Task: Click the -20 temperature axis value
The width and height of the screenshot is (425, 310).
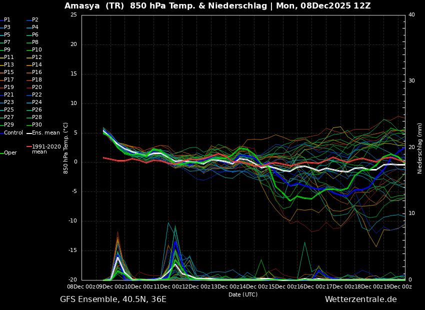Action: pos(72,280)
